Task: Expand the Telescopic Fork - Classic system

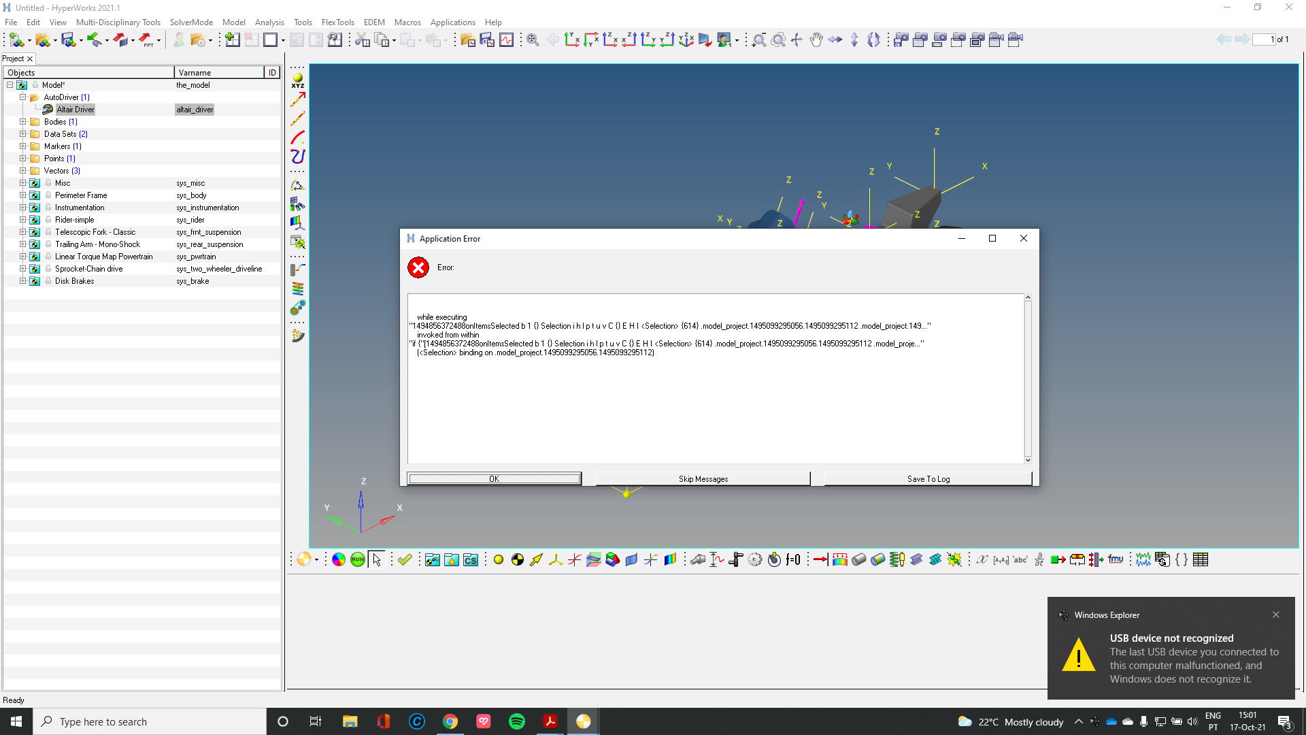Action: click(x=22, y=232)
